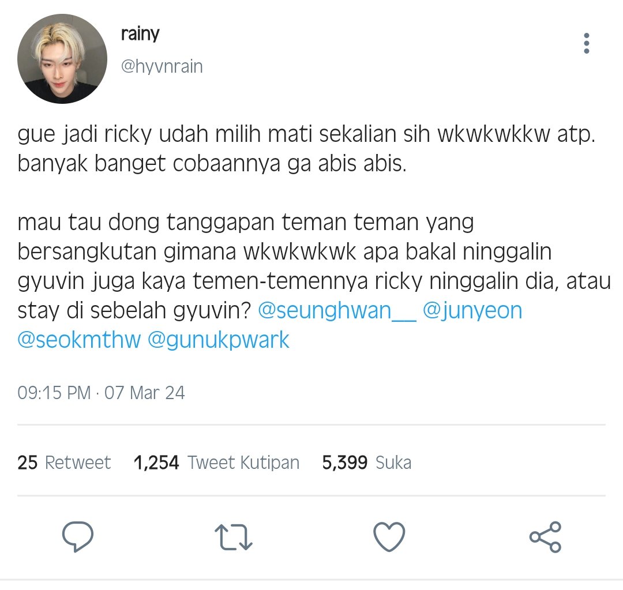Screen dimensions: 623x590
Task: Open the @seunghwan__ mention
Action: tap(337, 311)
